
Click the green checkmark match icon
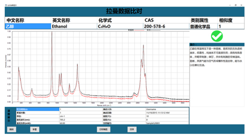pos(217,36)
